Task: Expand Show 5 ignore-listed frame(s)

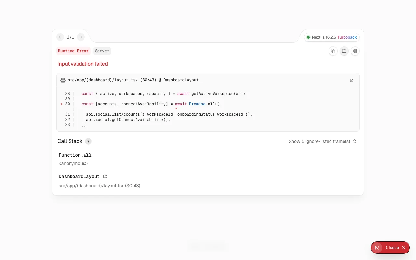Action: click(x=322, y=141)
